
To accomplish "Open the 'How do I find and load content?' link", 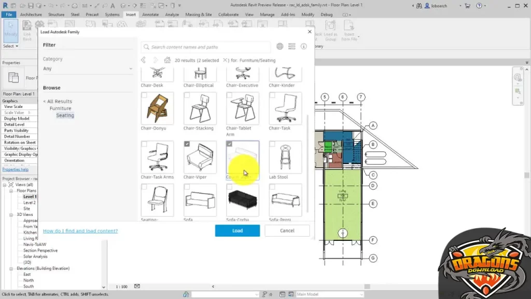I will (80, 230).
